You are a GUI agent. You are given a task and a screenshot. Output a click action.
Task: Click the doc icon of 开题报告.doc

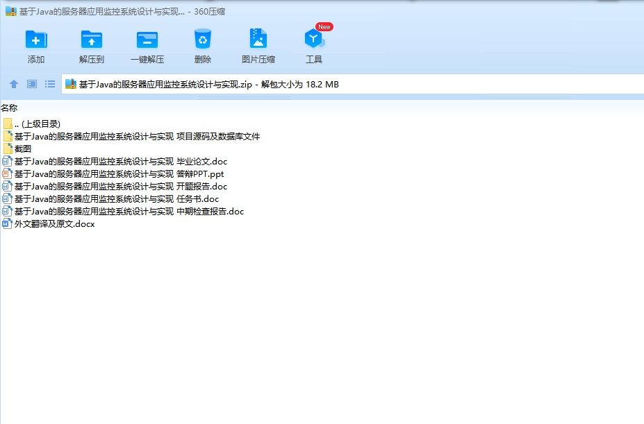click(7, 187)
